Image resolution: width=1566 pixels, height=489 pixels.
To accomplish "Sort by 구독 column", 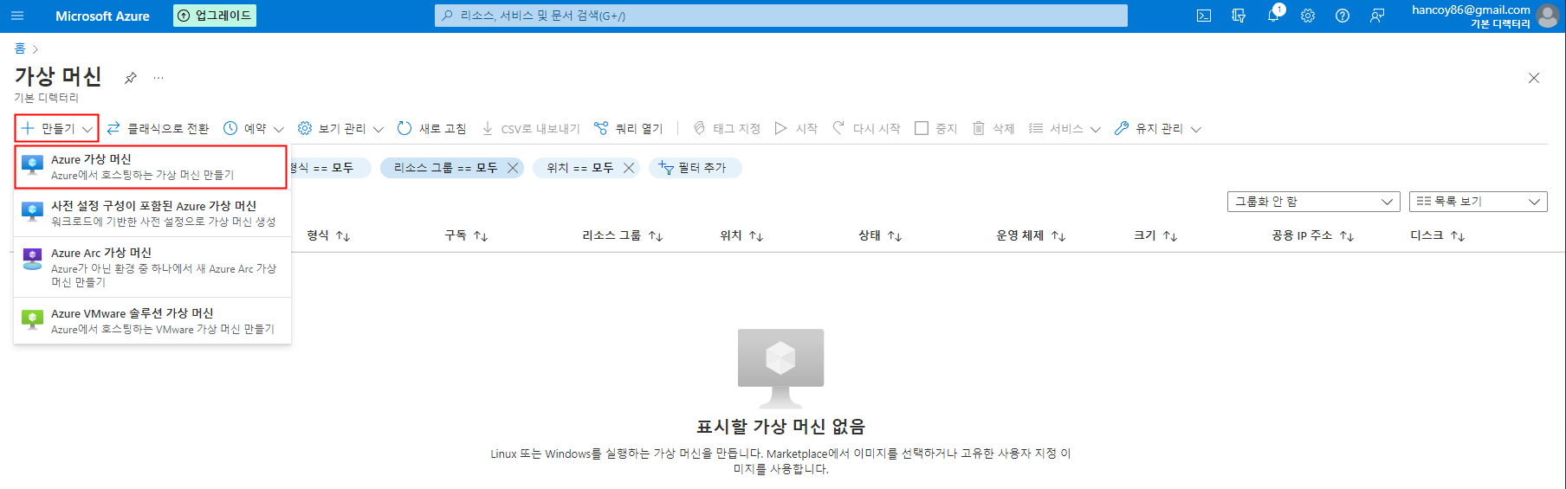I will tap(466, 235).
